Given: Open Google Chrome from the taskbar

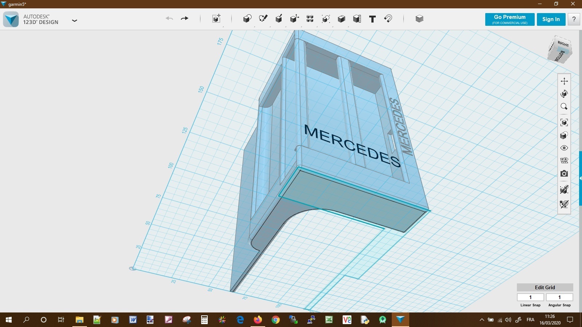Looking at the screenshot, I should tap(276, 320).
